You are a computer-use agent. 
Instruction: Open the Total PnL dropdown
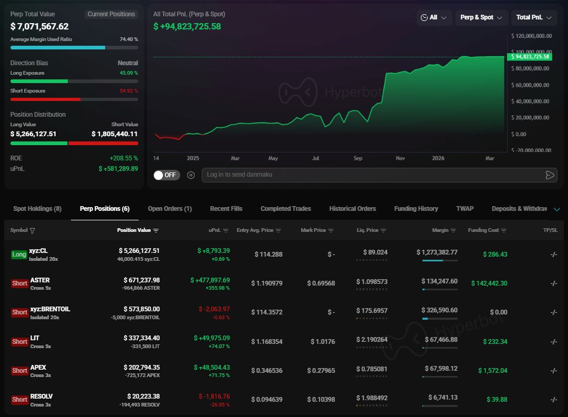pyautogui.click(x=534, y=17)
